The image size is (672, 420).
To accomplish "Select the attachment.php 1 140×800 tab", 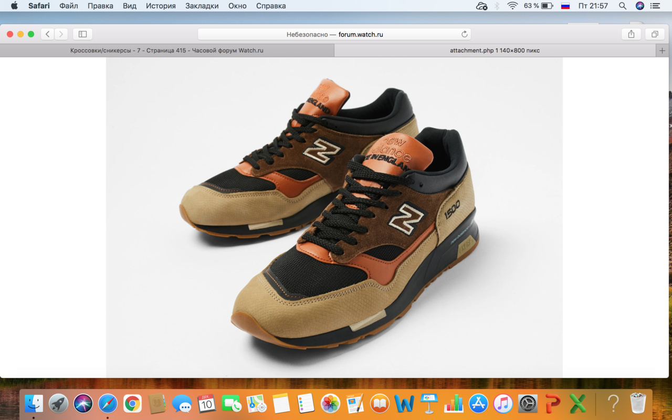I will (495, 50).
